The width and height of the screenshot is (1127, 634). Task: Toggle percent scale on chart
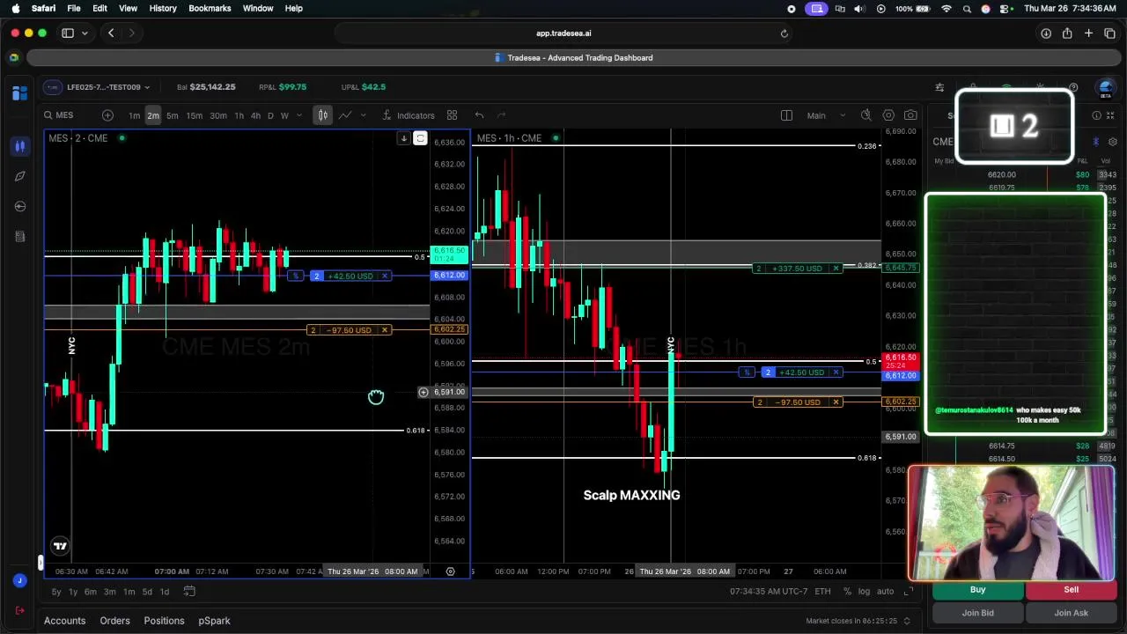(847, 592)
